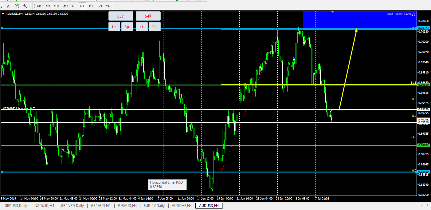Toggle the H1 timeframe button
Screen dimensions: 431x210
pyautogui.click(x=74, y=6)
